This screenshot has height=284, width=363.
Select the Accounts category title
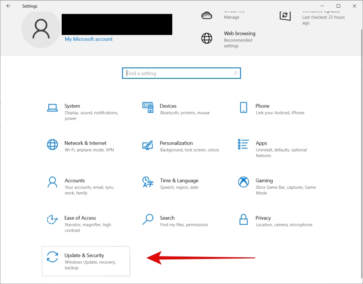[75, 180]
